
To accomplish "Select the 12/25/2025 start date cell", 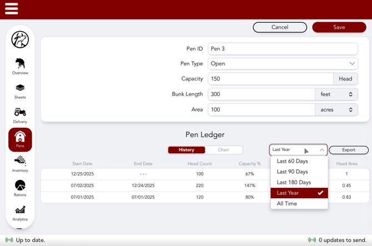I will tap(82, 174).
